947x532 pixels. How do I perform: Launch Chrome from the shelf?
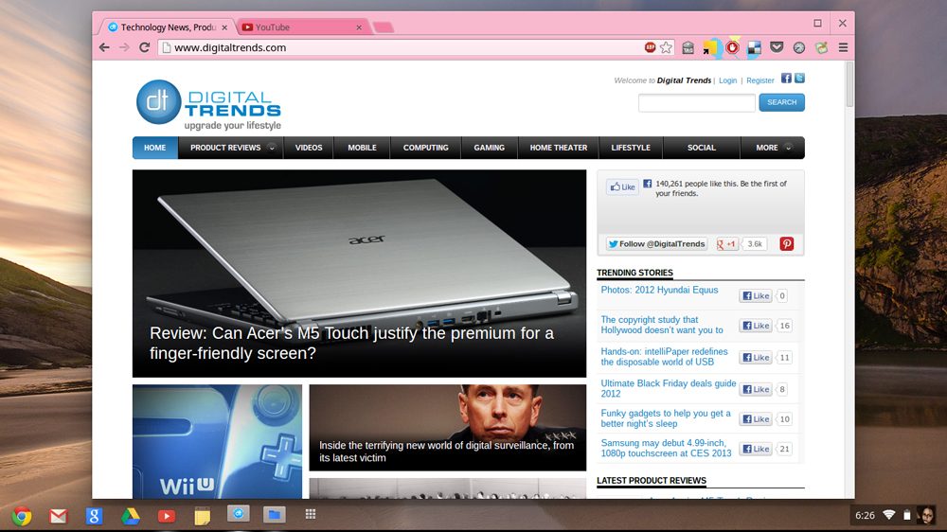point(23,516)
